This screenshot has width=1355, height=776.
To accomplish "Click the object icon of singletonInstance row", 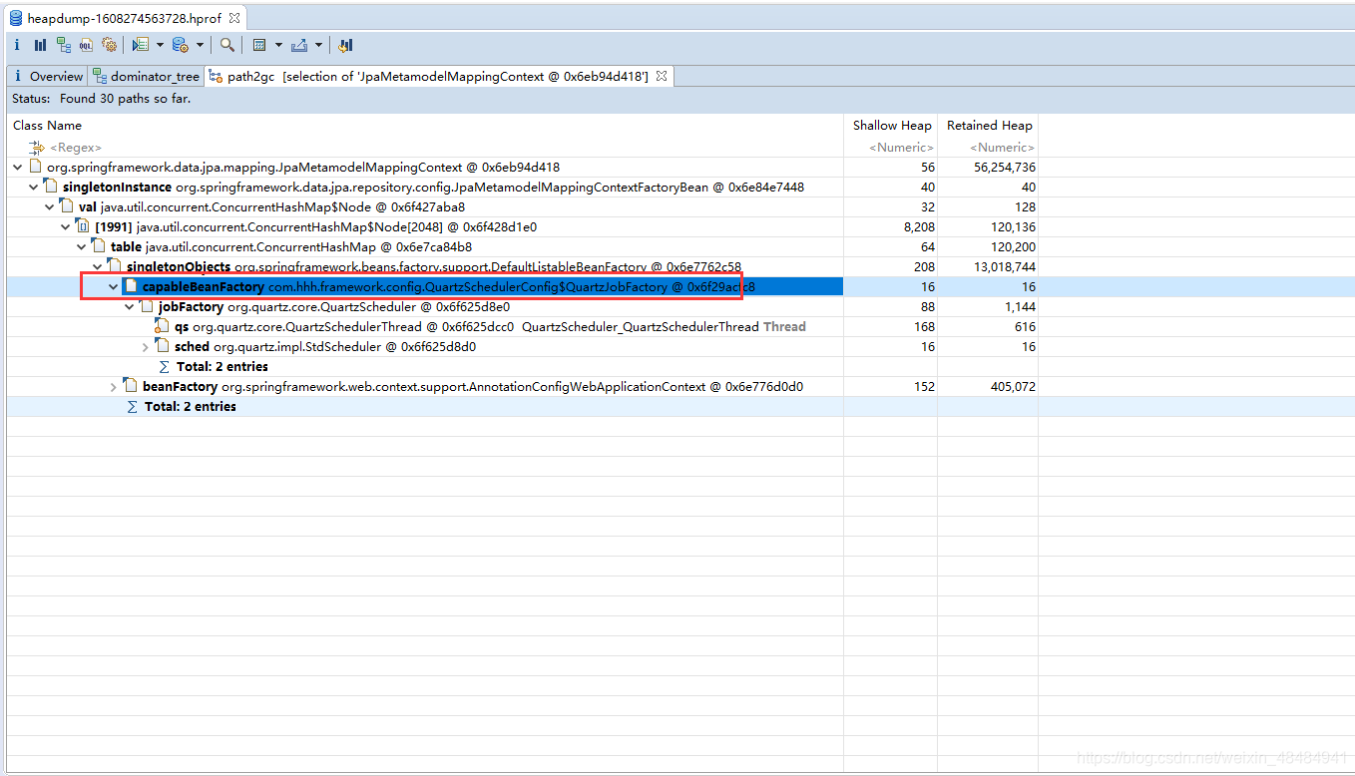I will tap(51, 187).
